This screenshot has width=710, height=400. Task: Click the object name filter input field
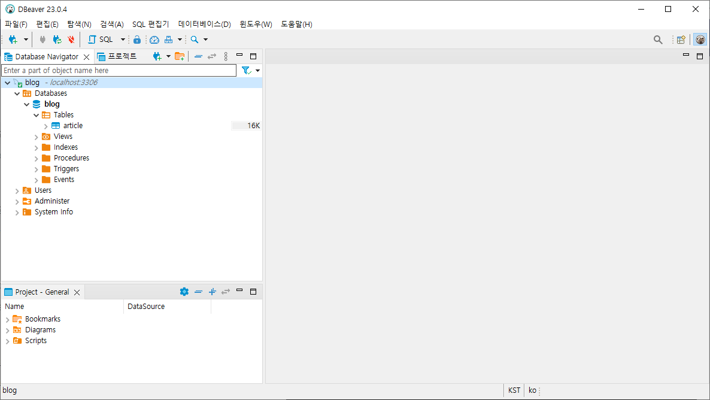[x=119, y=71]
